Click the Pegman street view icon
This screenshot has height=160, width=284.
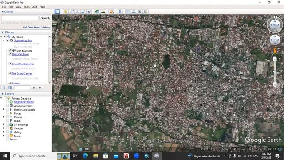[275, 51]
